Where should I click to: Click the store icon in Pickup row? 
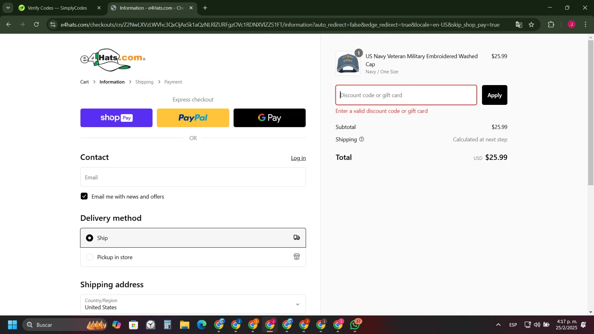point(297,257)
